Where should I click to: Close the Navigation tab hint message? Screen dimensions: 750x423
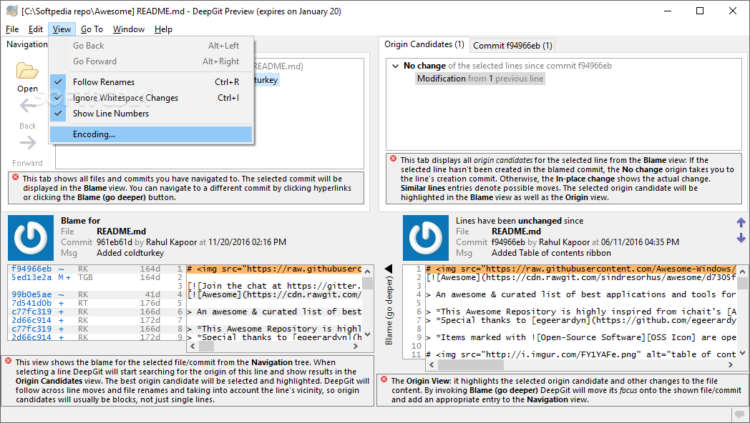pos(15,177)
